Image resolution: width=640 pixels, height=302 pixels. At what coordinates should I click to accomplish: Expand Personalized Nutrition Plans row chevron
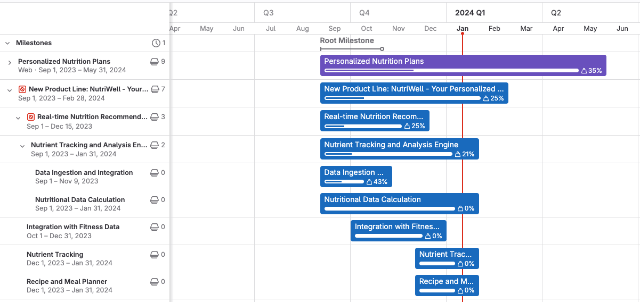coord(10,63)
